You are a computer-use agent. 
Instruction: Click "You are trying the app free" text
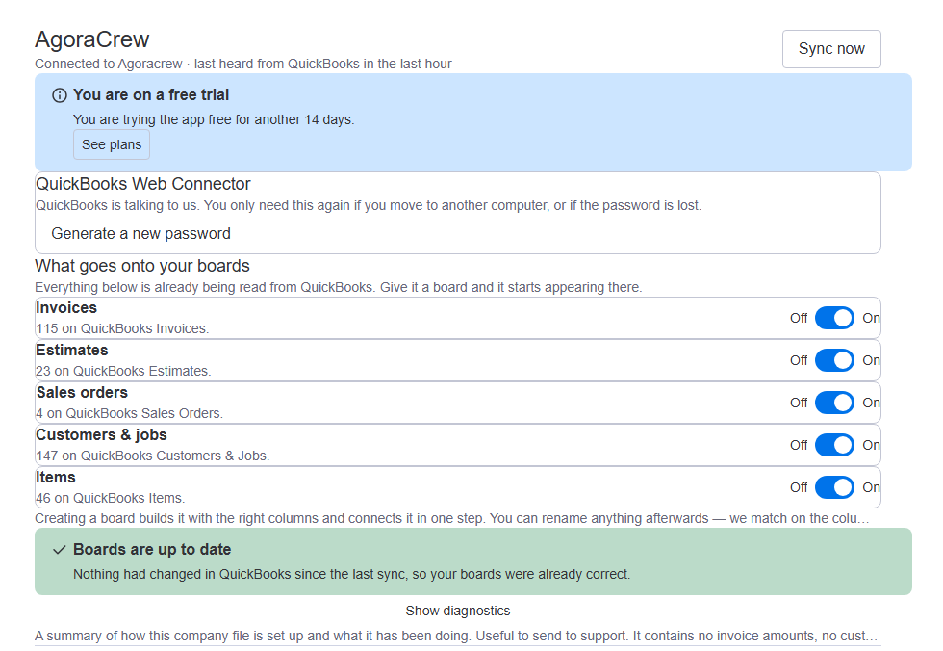[214, 119]
